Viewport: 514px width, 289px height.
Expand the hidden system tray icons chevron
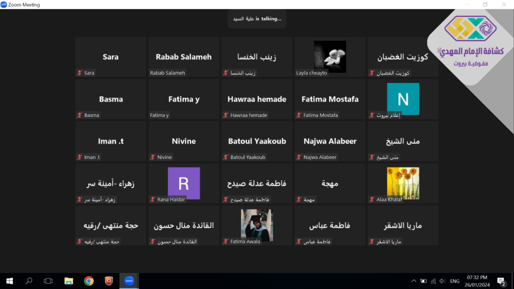[x=414, y=281]
